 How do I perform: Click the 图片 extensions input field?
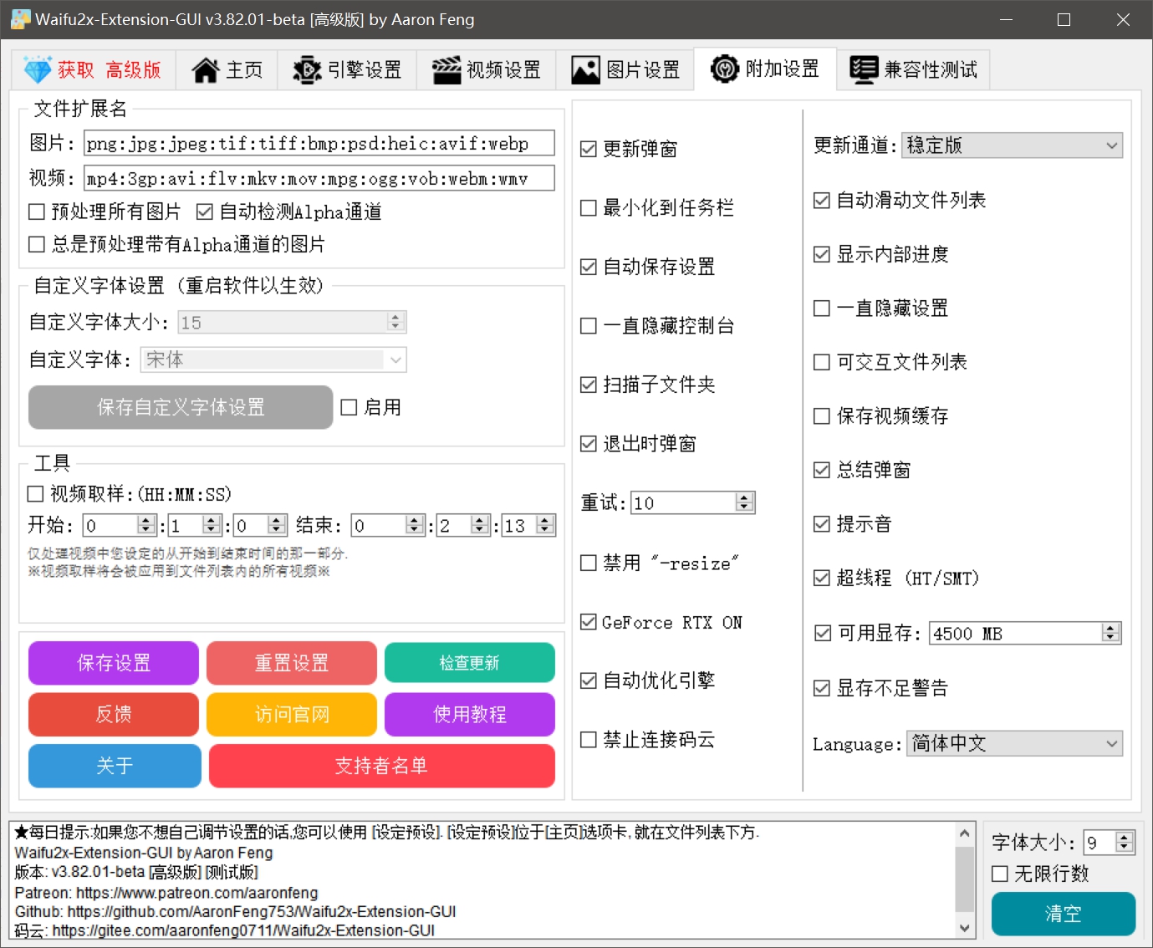(x=319, y=144)
